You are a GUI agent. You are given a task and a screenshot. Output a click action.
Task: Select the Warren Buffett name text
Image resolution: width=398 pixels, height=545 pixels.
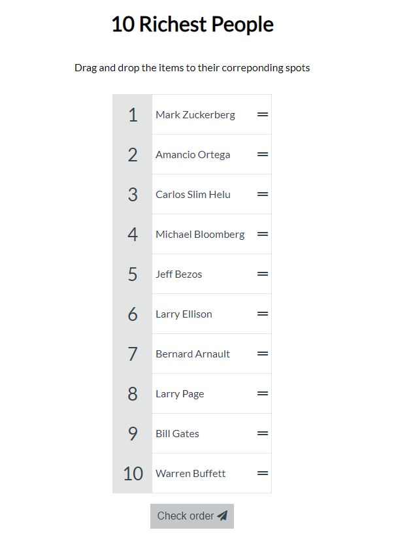[190, 473]
